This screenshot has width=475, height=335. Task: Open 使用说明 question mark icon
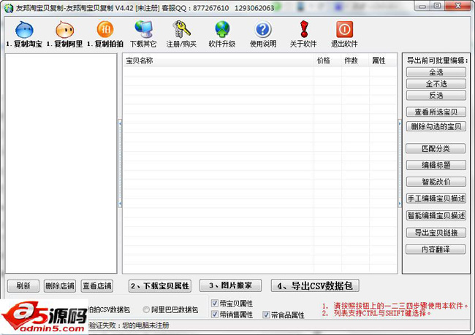pyautogui.click(x=263, y=29)
